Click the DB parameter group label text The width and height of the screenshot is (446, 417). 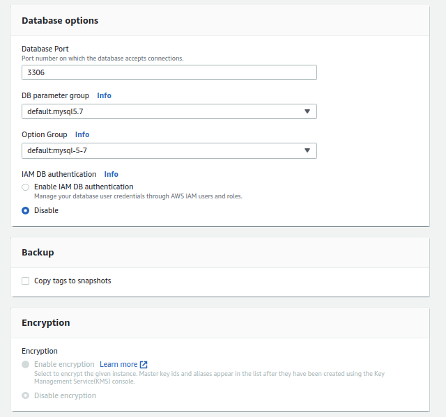pyautogui.click(x=55, y=95)
